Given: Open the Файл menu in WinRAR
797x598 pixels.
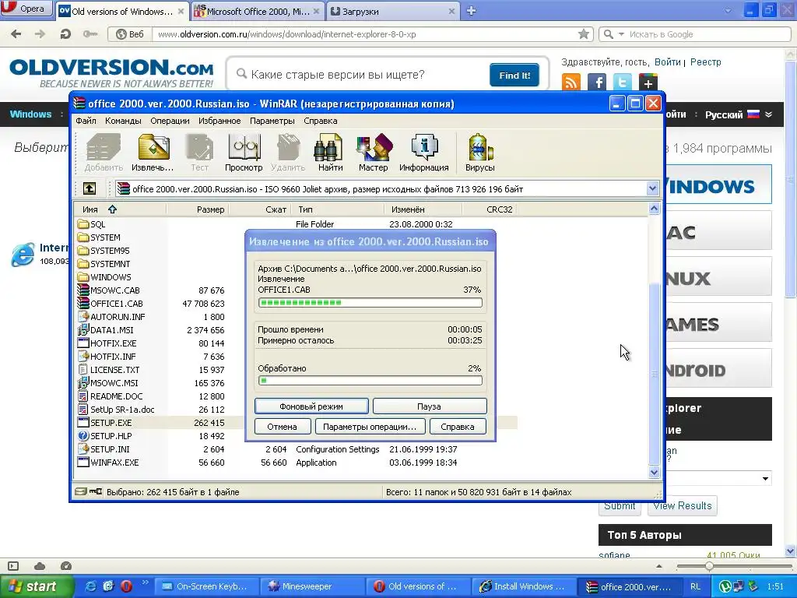Looking at the screenshot, I should tap(86, 121).
